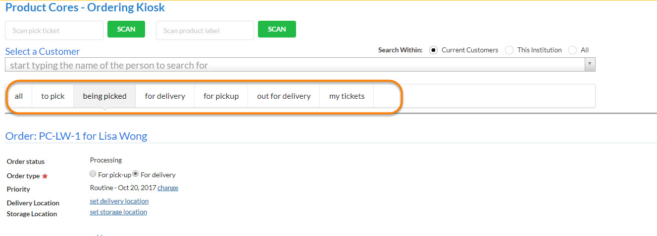Click the change priority link
657x236 pixels.
tap(168, 188)
